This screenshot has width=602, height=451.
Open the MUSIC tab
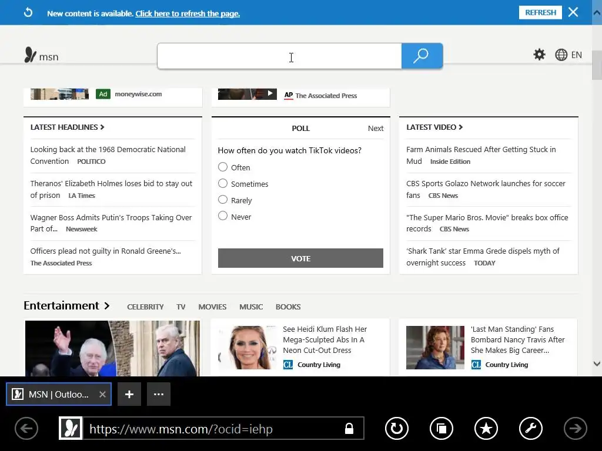point(251,307)
